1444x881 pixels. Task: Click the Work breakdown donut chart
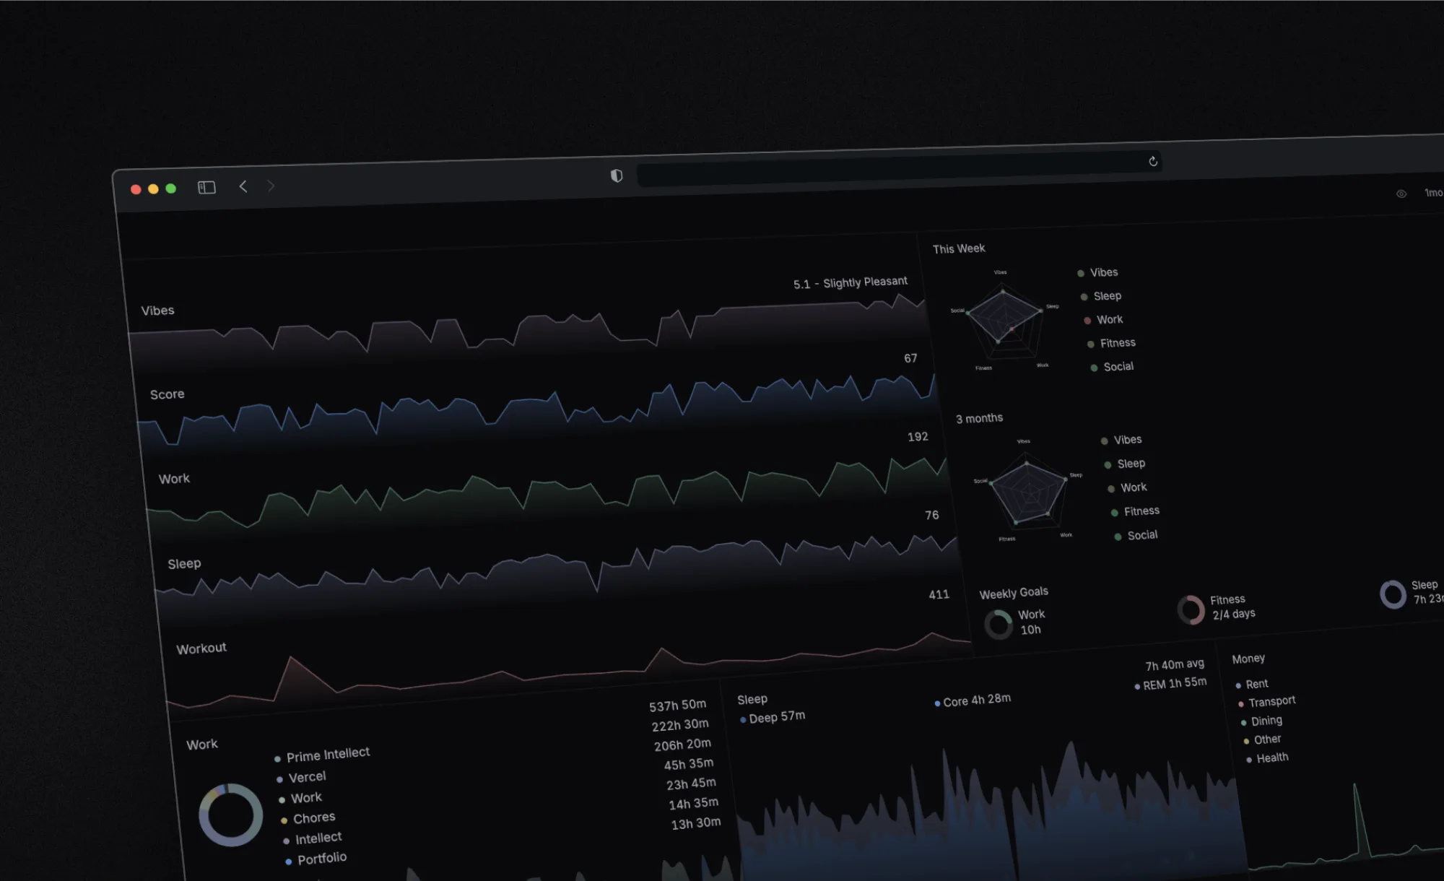click(x=231, y=815)
